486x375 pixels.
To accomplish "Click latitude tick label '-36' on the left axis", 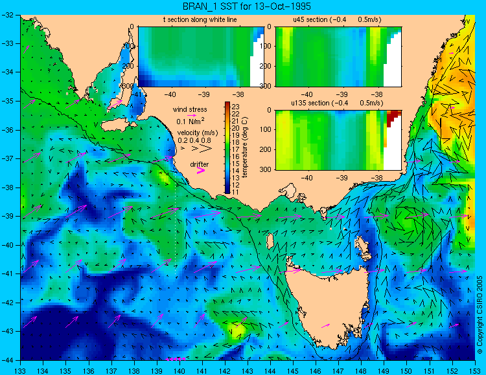I will point(7,130).
